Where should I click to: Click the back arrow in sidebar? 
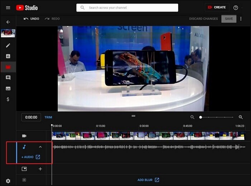8,22
